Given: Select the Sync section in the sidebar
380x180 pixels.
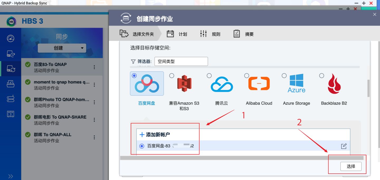Looking at the screenshot, I should tap(11, 69).
